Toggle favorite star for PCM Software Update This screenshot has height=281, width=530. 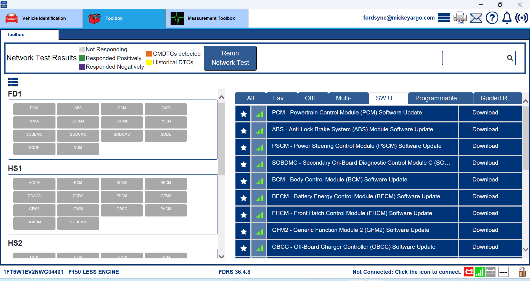243,114
